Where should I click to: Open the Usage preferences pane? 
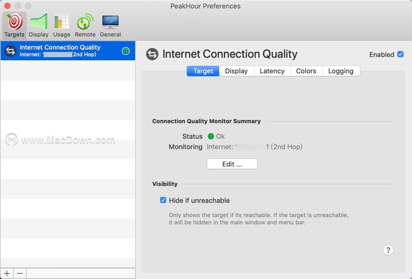coord(61,25)
